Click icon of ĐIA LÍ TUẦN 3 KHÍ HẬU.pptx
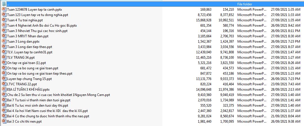The width and height of the screenshot is (304, 126). [4, 90]
